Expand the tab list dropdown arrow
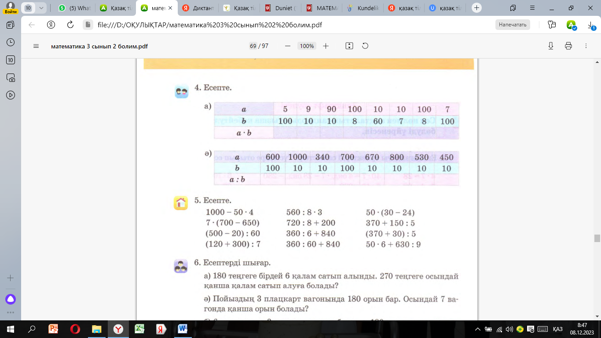This screenshot has width=601, height=338. (41, 8)
